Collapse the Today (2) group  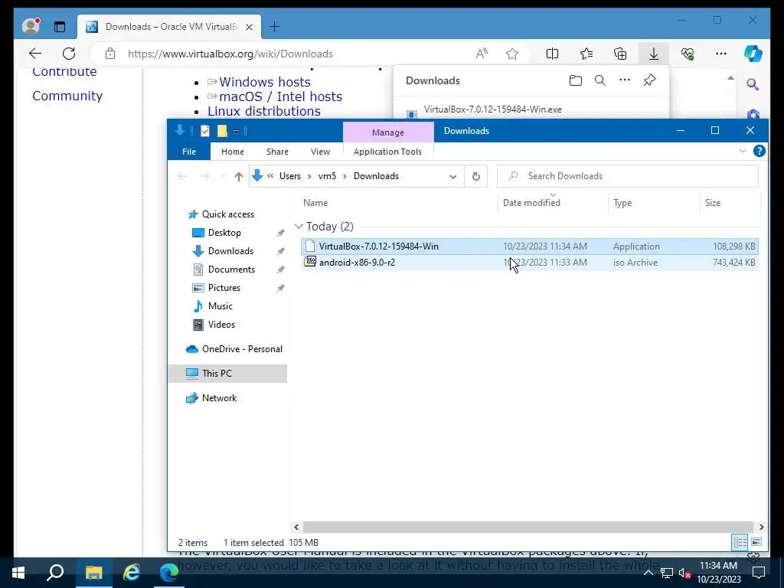tap(299, 227)
